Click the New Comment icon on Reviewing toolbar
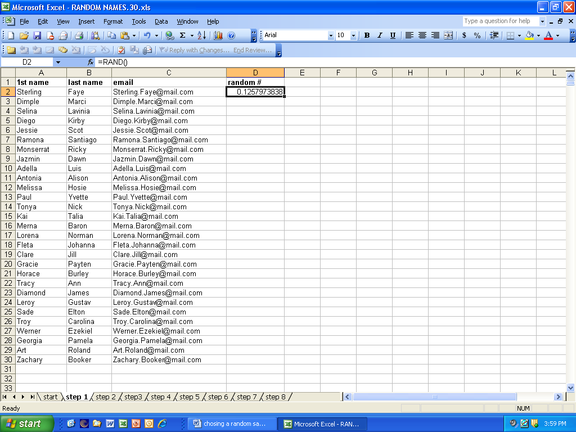Viewport: 576px width, 432px height. pos(11,50)
